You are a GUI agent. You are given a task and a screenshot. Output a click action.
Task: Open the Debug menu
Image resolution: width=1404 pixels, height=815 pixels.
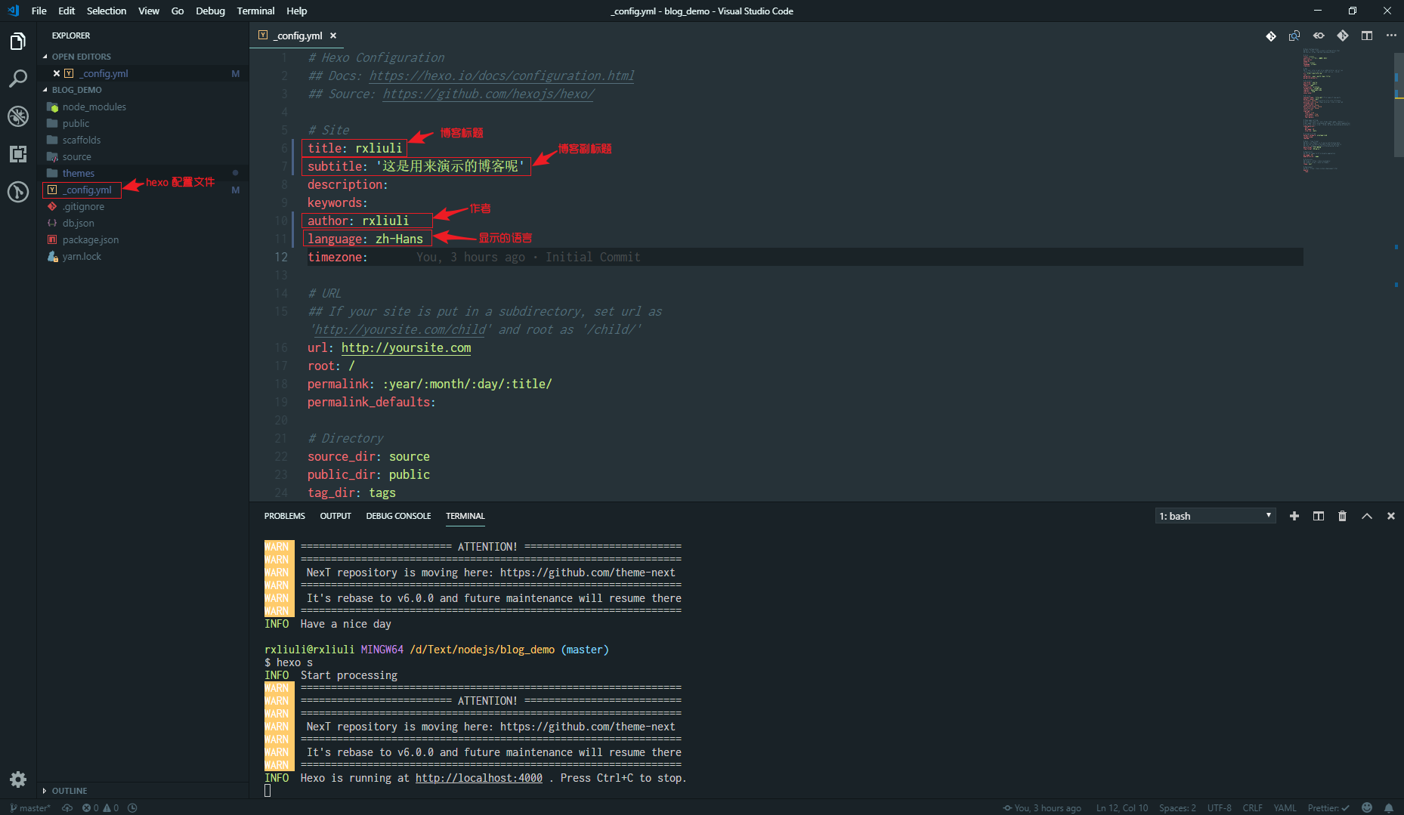[x=210, y=11]
